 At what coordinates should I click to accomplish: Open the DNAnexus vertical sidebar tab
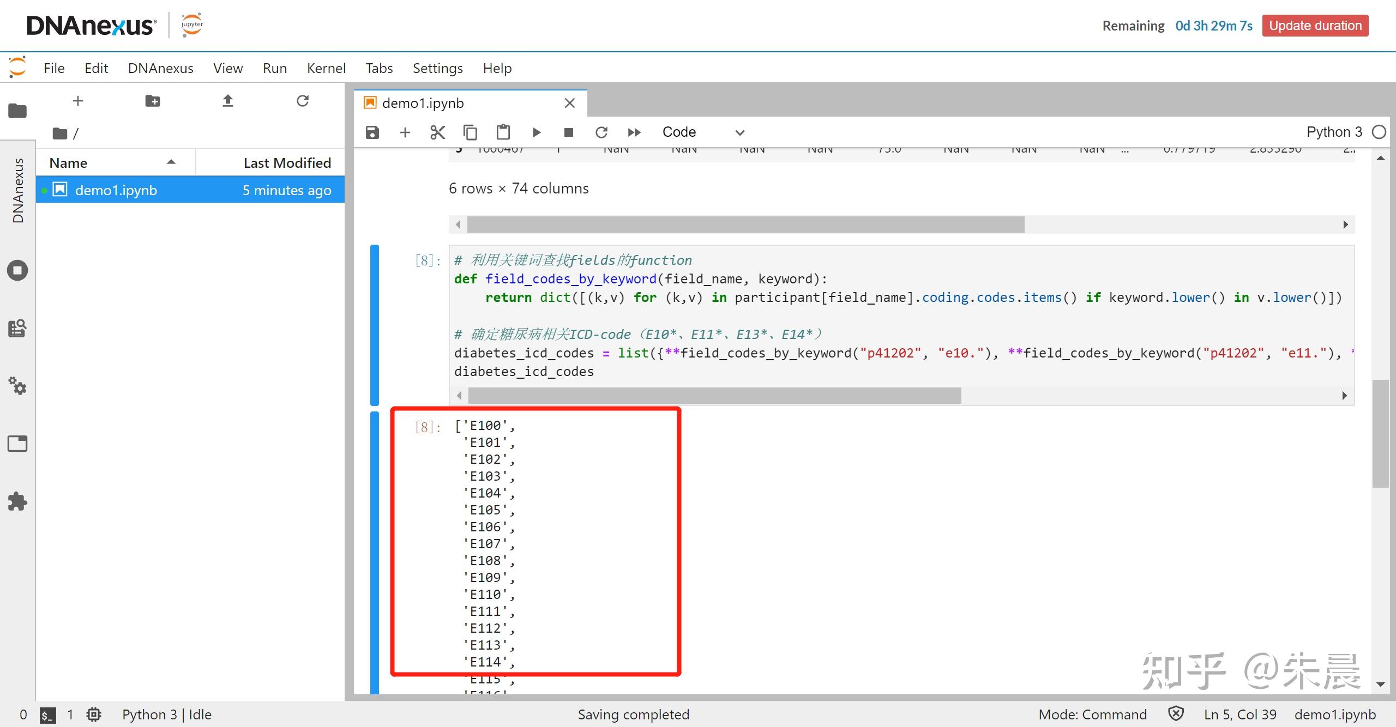[18, 191]
